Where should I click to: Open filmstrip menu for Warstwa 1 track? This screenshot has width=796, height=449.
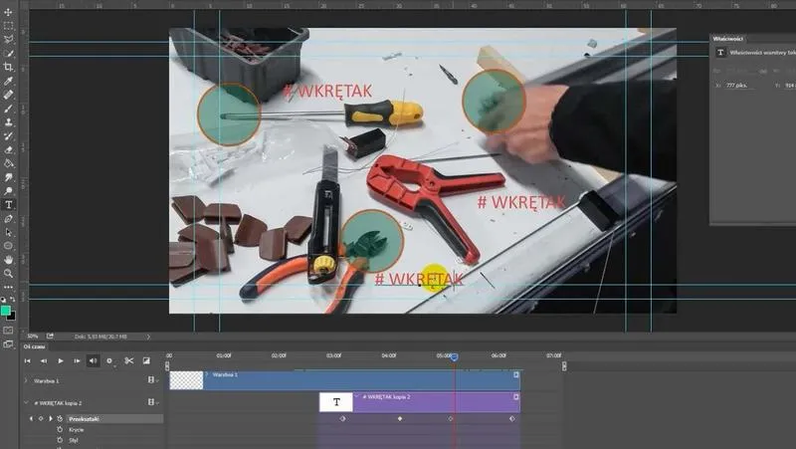(x=152, y=380)
